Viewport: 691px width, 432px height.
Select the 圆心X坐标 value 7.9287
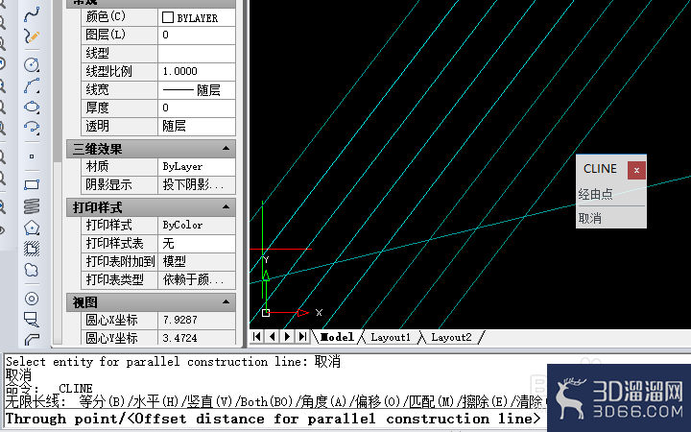(197, 320)
